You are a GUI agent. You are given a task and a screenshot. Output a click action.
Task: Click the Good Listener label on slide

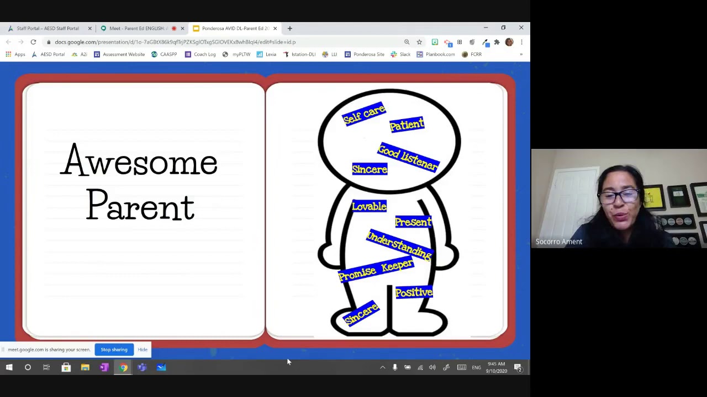coord(408,158)
